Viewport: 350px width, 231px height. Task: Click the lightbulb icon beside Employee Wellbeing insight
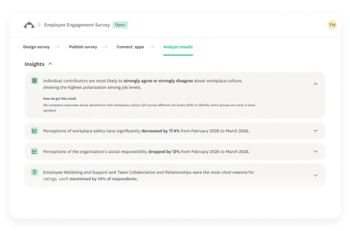point(34,172)
